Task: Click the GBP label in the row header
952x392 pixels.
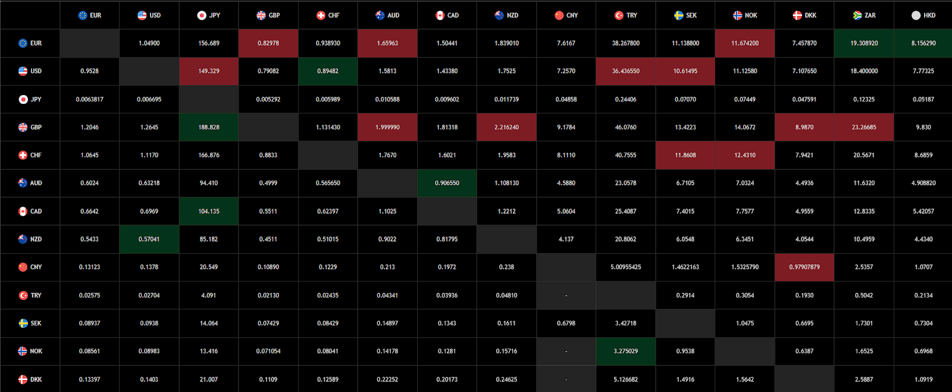Action: (36, 127)
